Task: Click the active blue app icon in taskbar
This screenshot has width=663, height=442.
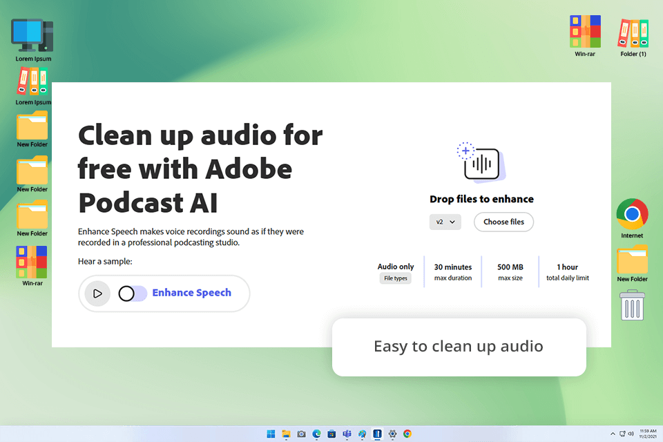Action: (x=377, y=434)
